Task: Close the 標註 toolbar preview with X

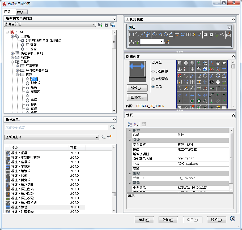Action: [229, 28]
